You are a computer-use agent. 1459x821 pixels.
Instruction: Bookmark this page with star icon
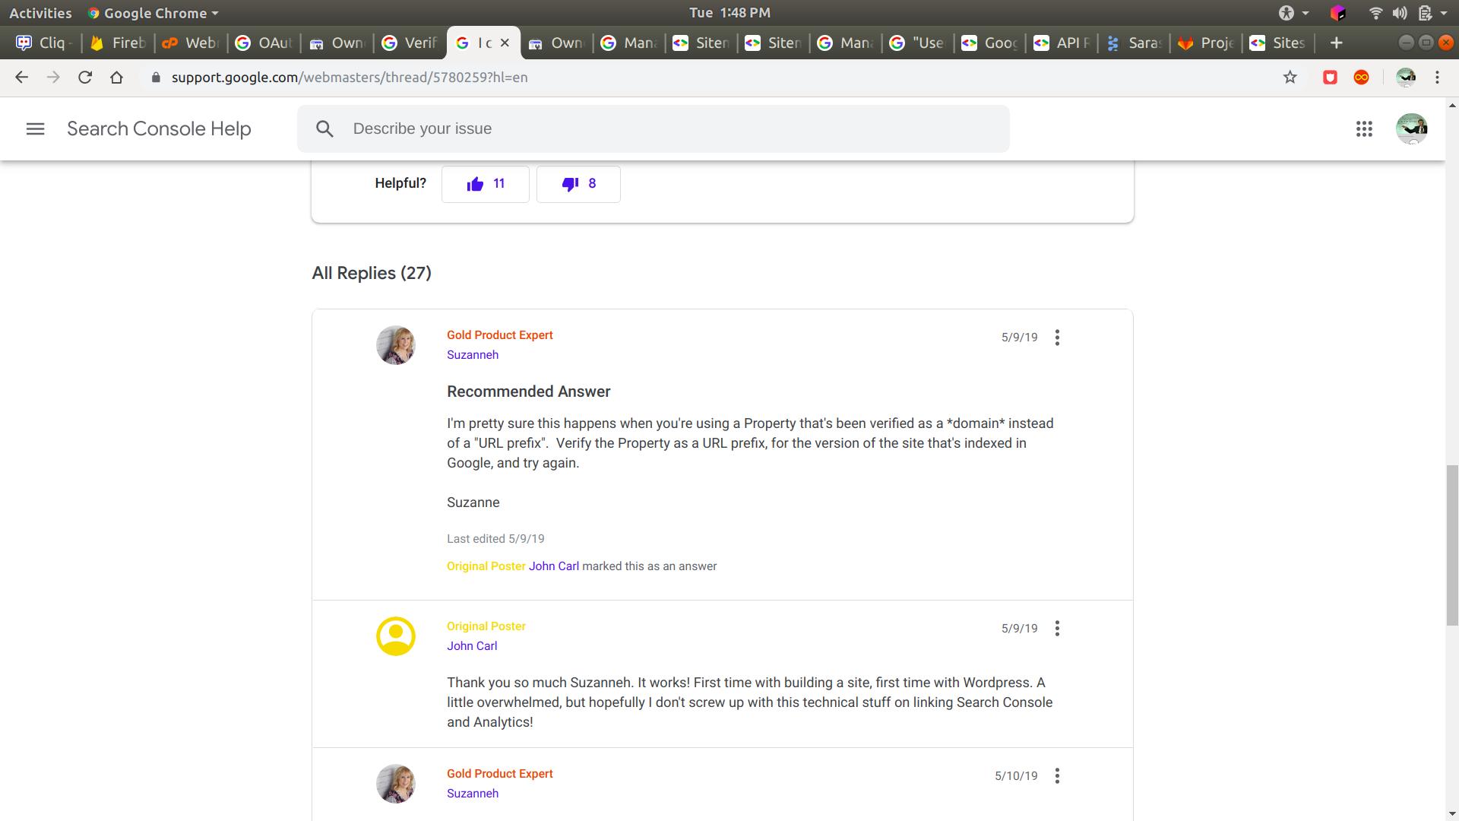tap(1290, 78)
